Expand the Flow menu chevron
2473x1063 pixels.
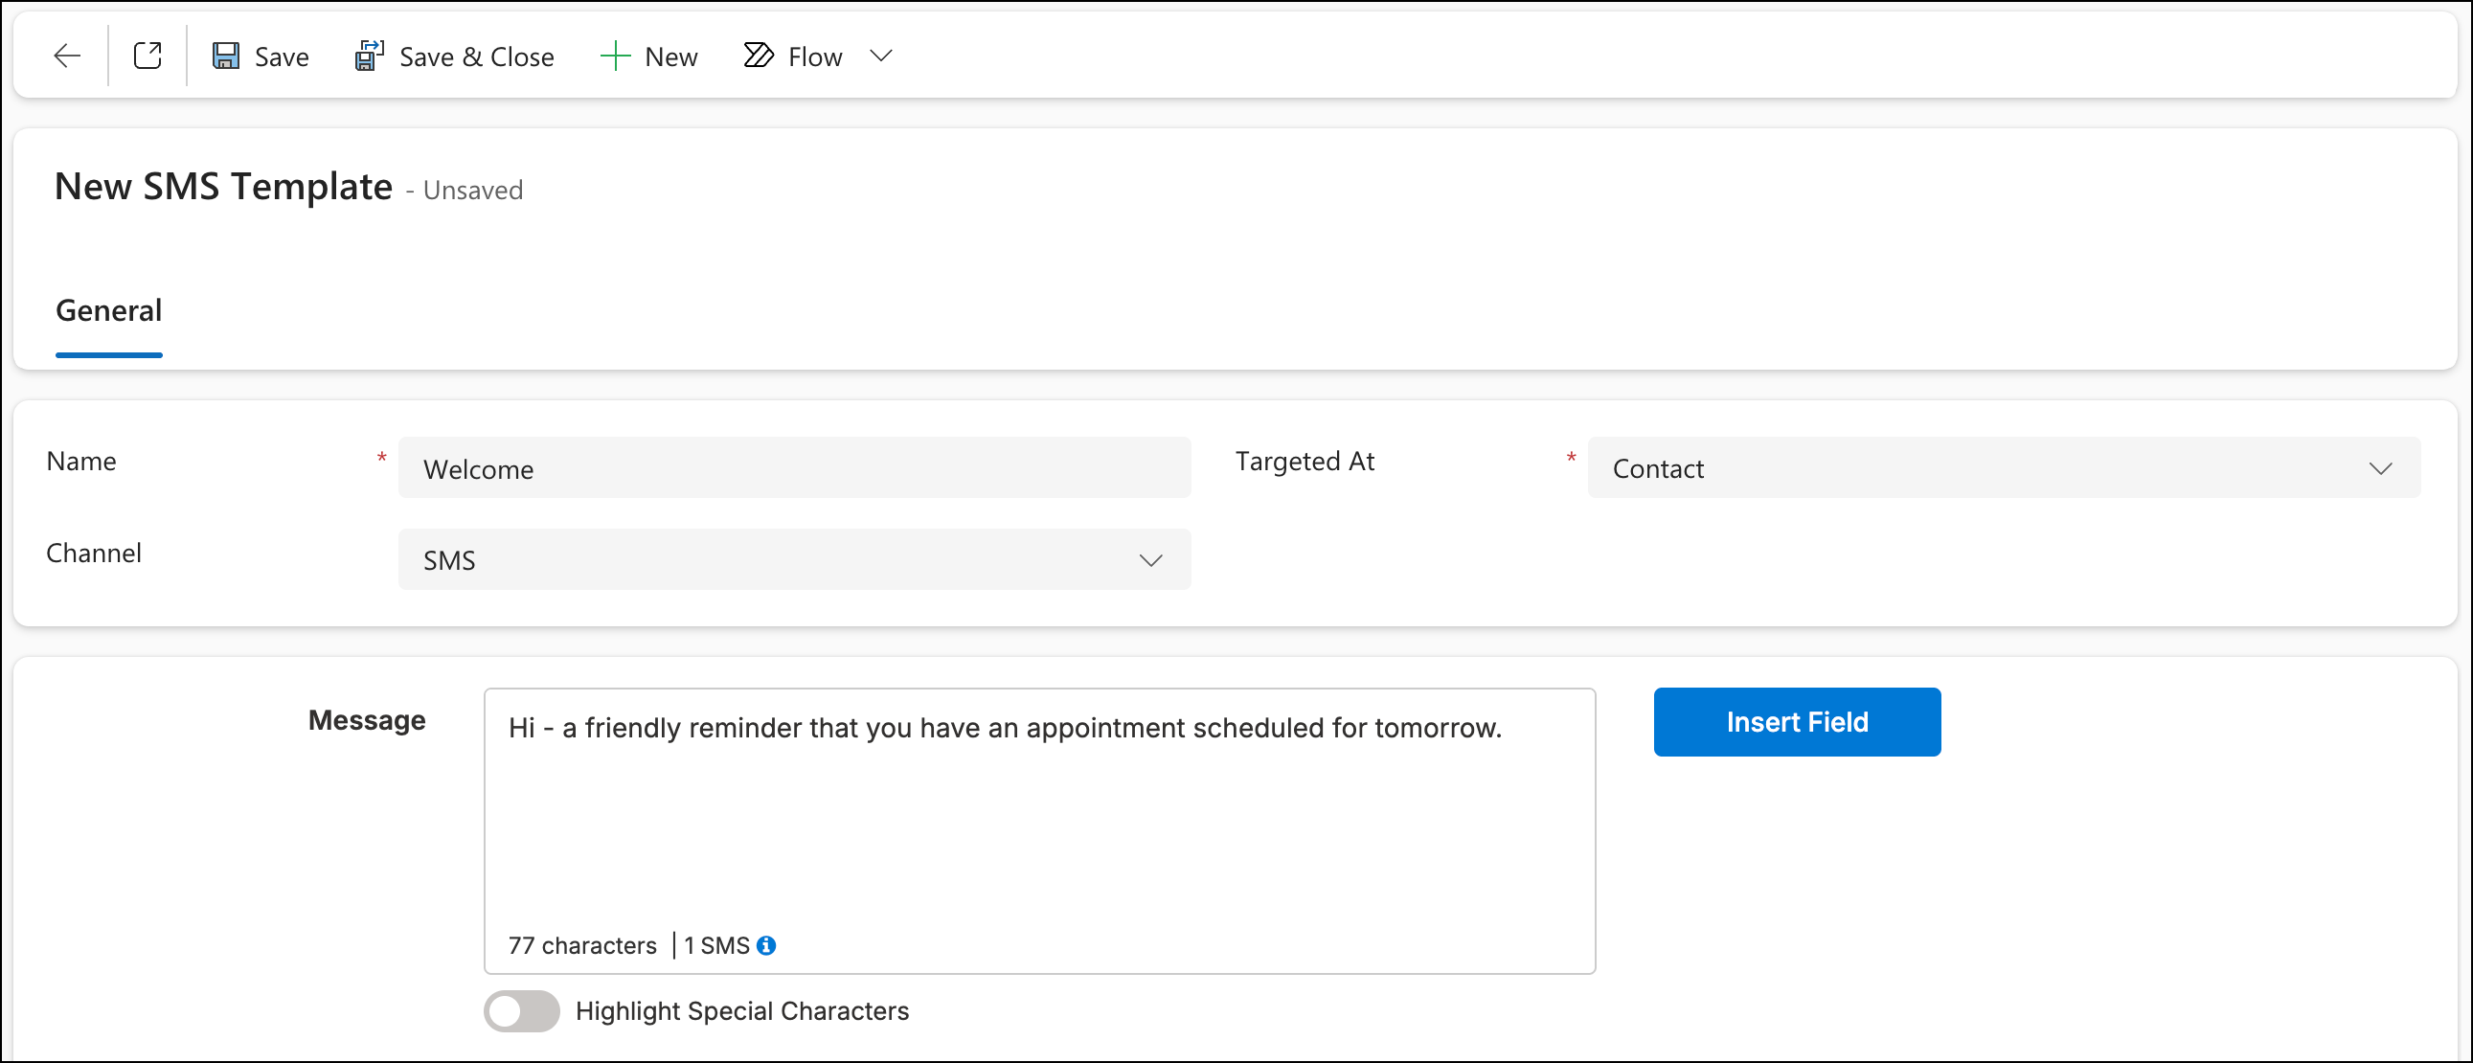881,57
